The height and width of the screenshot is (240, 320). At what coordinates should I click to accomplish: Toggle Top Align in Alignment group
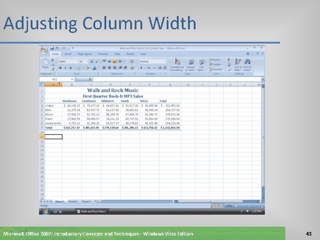104,61
